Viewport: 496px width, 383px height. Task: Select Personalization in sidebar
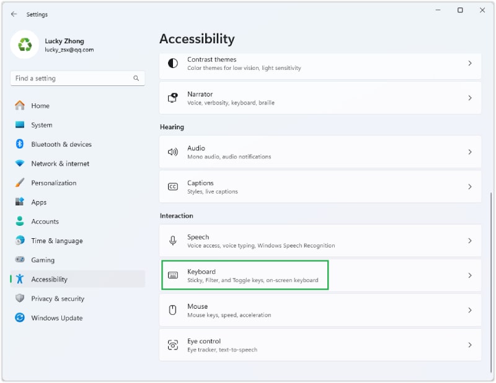pyautogui.click(x=78, y=183)
